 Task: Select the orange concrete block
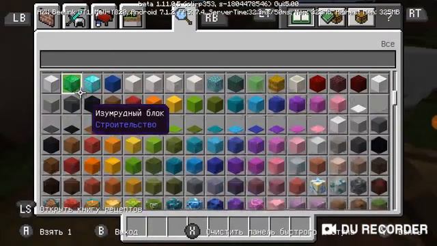point(92,165)
